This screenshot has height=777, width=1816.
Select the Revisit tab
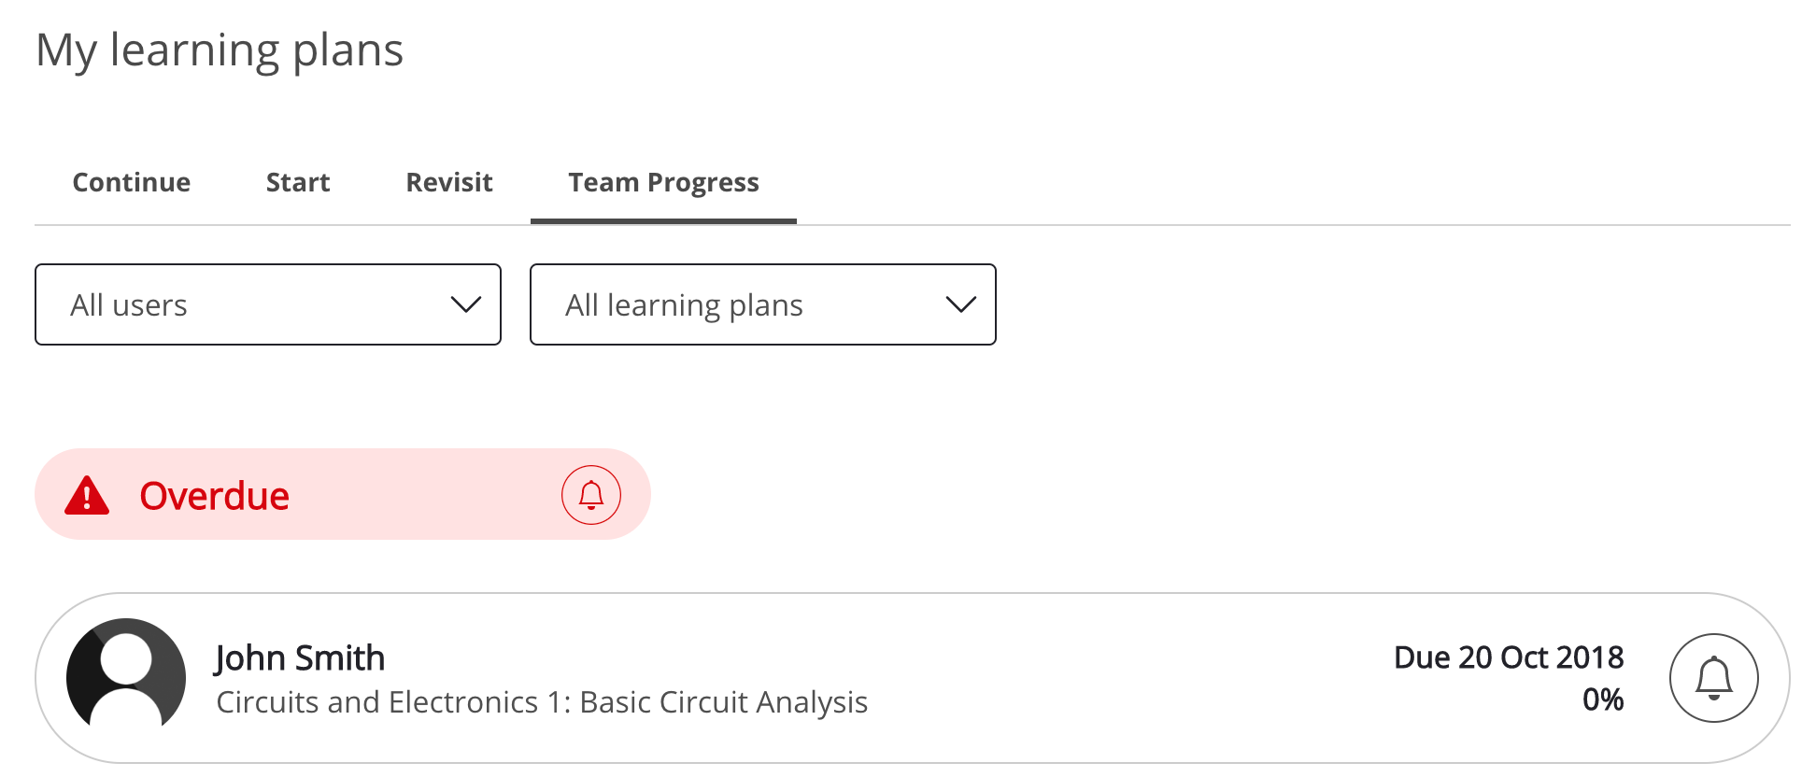(x=449, y=182)
